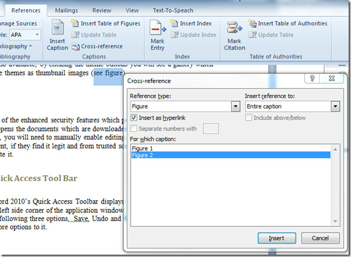Toggle the Insert as hyperlink checkbox
This screenshot has height=257, width=351.
coord(134,118)
